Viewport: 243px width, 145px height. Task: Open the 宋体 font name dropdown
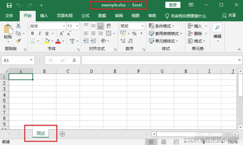pyautogui.click(x=64, y=26)
